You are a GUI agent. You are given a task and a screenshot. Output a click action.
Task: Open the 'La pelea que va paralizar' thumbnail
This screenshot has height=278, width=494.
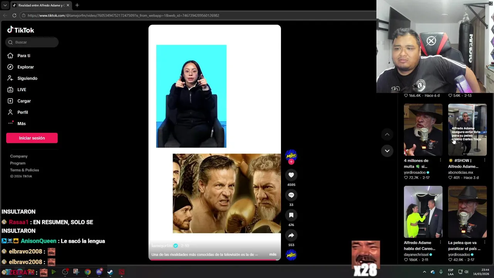click(467, 212)
